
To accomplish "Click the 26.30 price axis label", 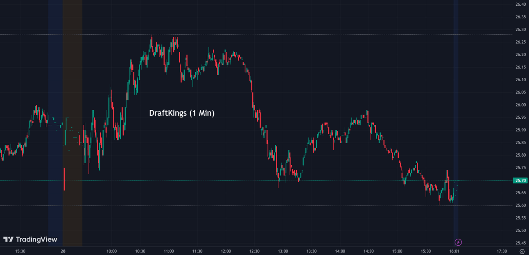I will (x=521, y=30).
